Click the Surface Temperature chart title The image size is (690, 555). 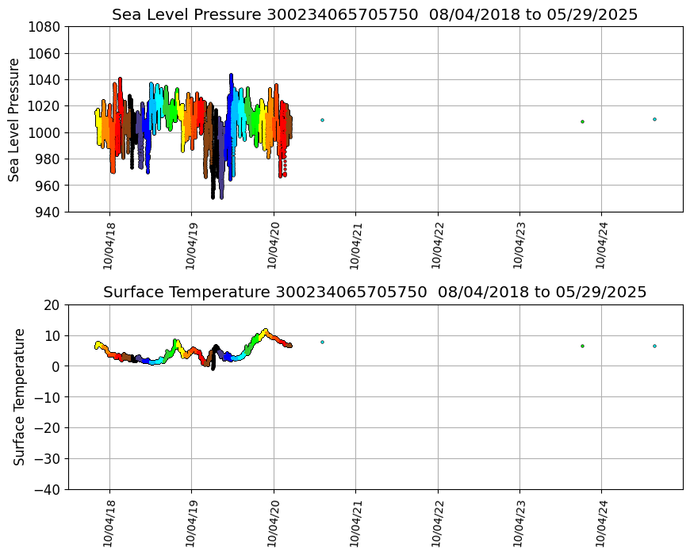[374, 292]
